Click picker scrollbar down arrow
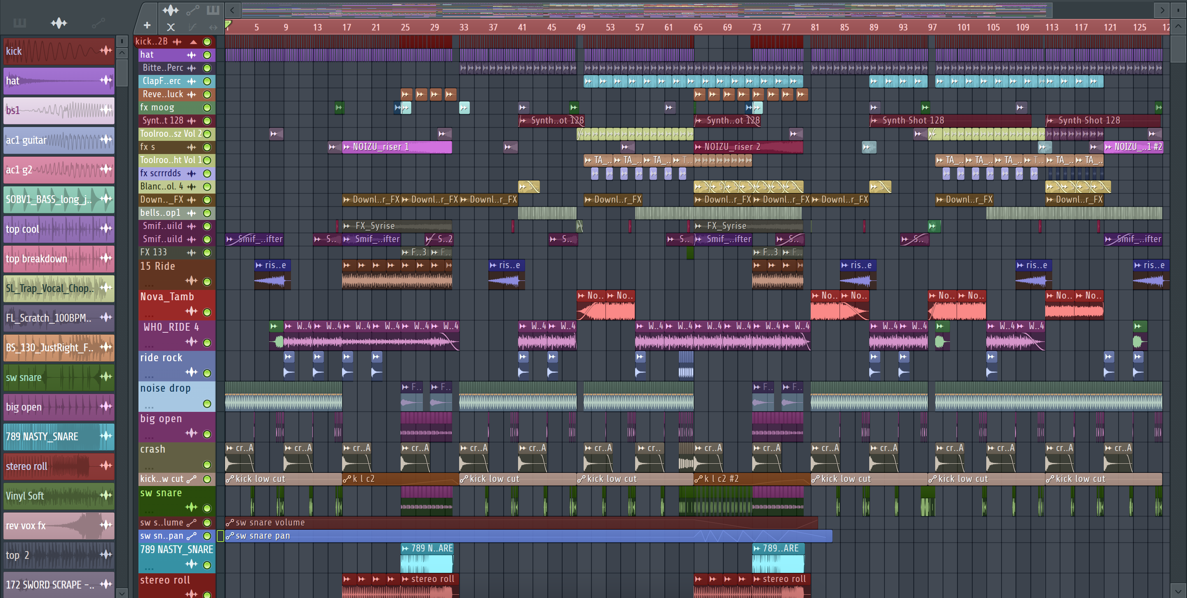The width and height of the screenshot is (1187, 598). 122,593
